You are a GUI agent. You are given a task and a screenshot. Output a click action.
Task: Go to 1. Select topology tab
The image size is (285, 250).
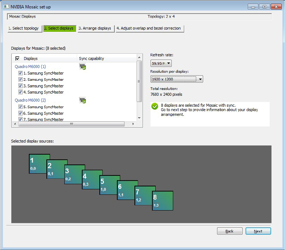click(25, 29)
